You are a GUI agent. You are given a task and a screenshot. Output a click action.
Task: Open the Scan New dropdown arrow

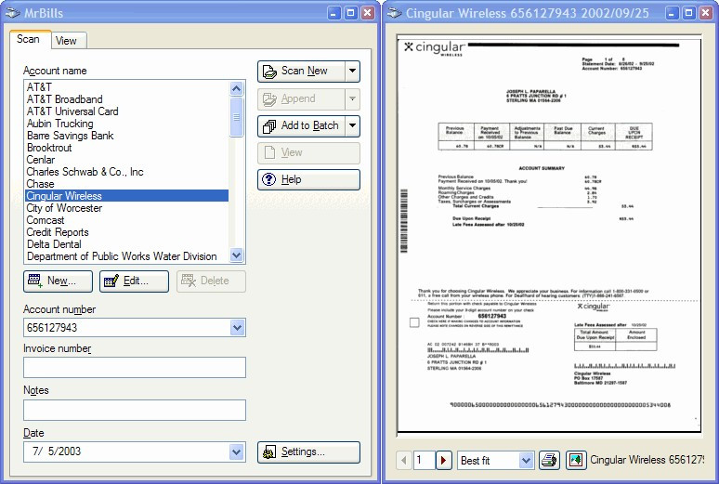pyautogui.click(x=352, y=72)
